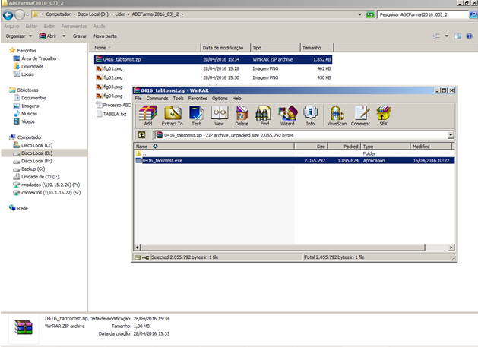Click the View file icon in WinRAR

click(219, 115)
